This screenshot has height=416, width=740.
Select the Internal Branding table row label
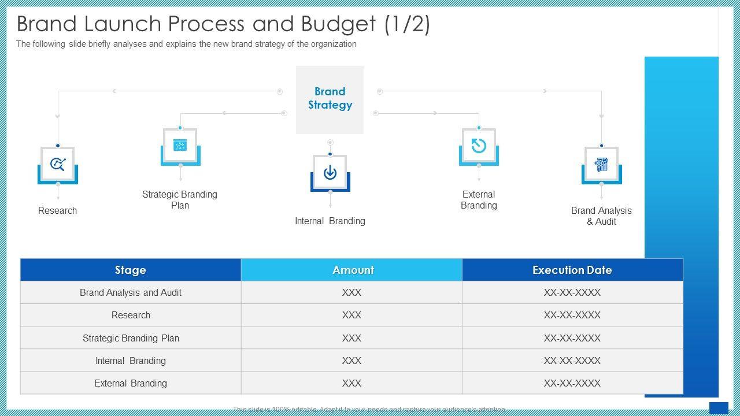[131, 361]
